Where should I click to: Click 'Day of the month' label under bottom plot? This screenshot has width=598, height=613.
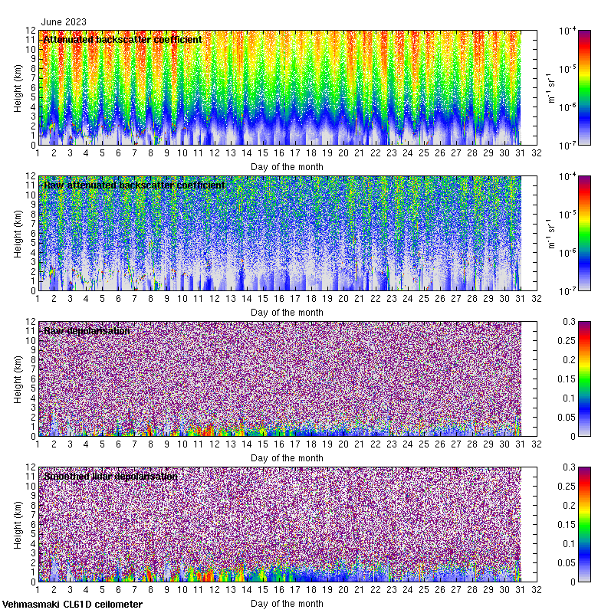(x=287, y=603)
